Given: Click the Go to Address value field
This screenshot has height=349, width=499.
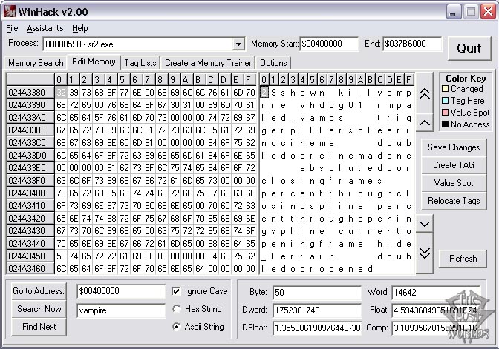Looking at the screenshot, I should (121, 291).
